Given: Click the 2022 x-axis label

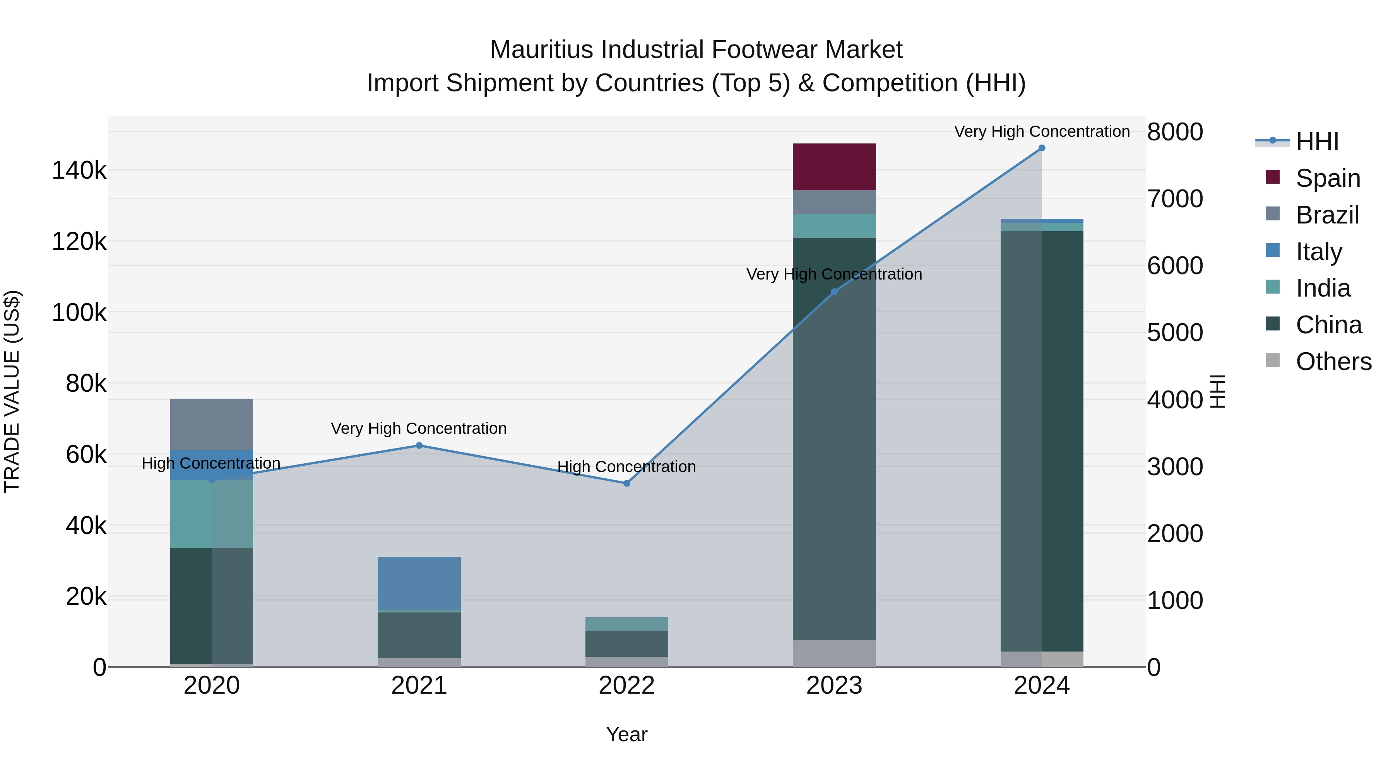Looking at the screenshot, I should [627, 686].
